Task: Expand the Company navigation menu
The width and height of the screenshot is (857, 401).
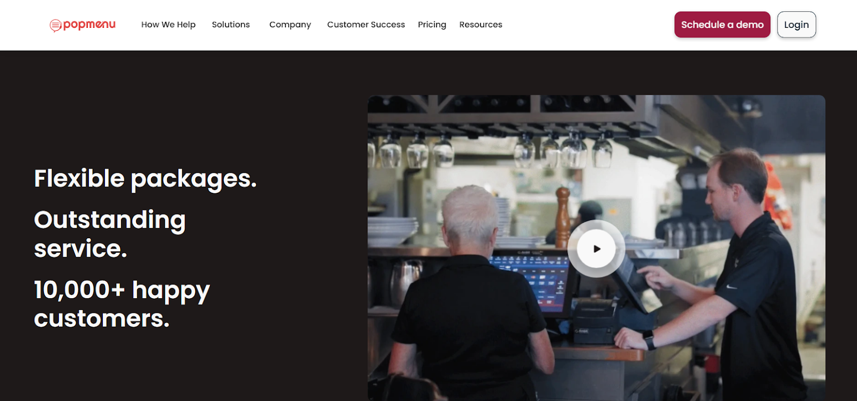Action: [x=290, y=25]
